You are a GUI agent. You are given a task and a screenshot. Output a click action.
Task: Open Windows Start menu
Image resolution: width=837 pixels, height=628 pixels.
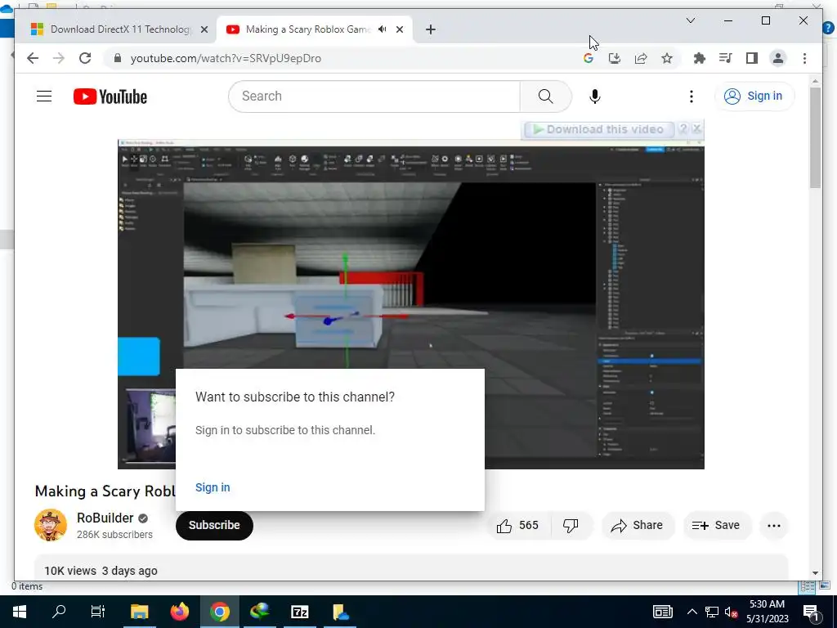(x=20, y=612)
